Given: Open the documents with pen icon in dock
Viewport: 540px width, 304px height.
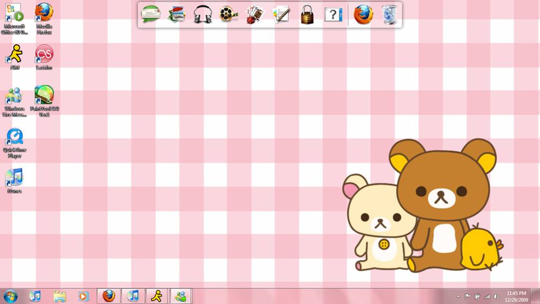Looking at the screenshot, I should pos(281,15).
